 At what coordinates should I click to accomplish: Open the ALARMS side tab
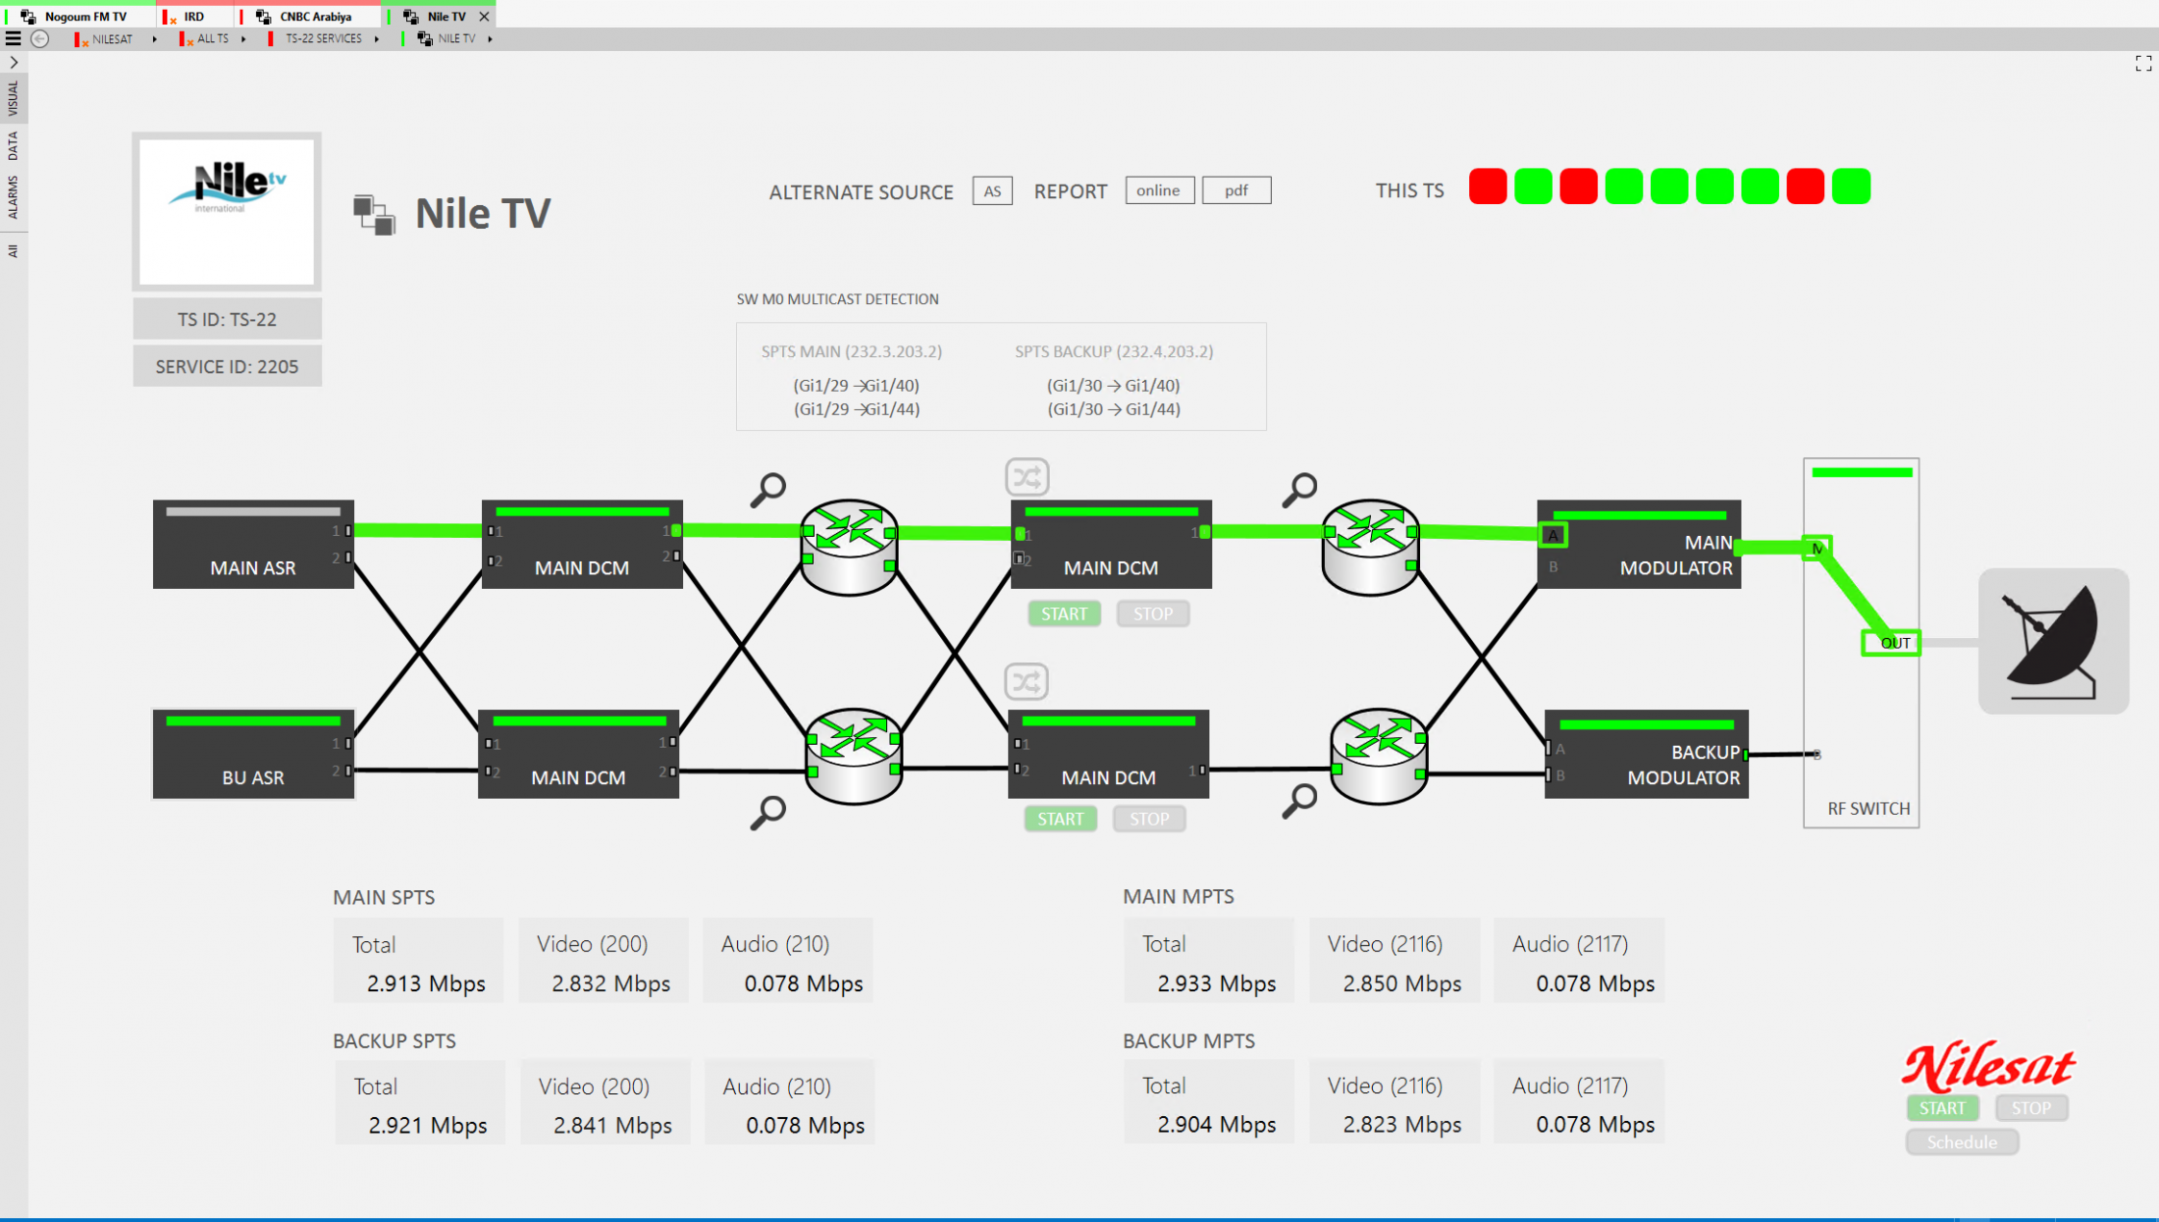pos(13,196)
